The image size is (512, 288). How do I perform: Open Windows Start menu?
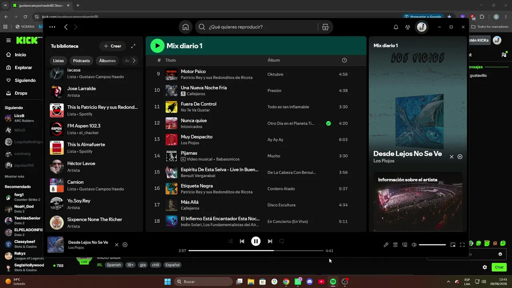pyautogui.click(x=168, y=282)
